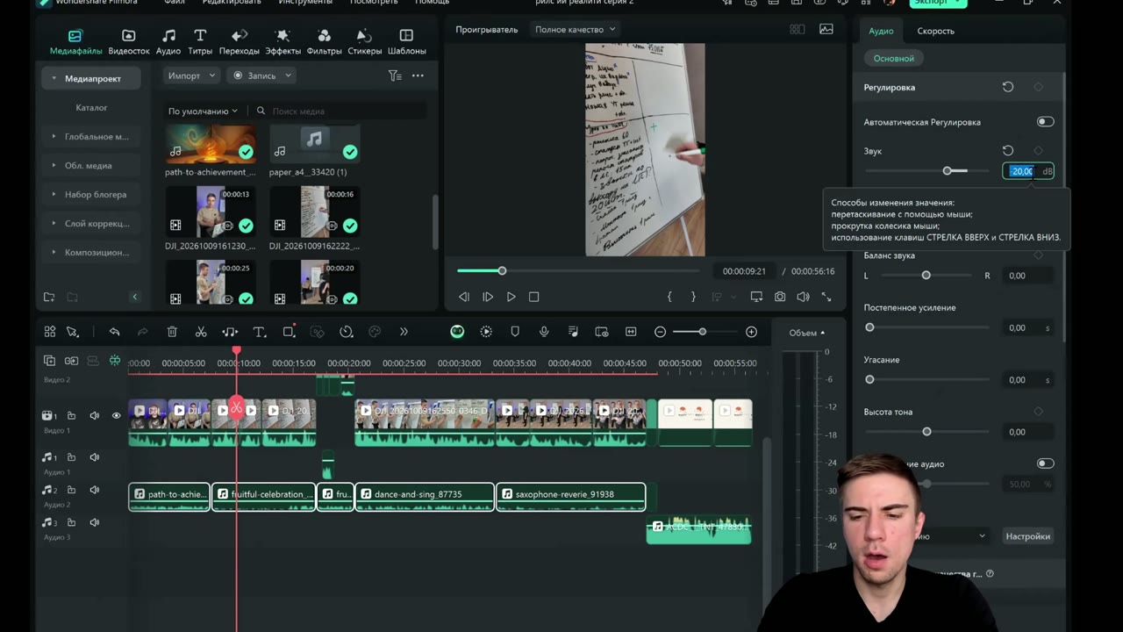Open the Запись dropdown

pos(261,75)
